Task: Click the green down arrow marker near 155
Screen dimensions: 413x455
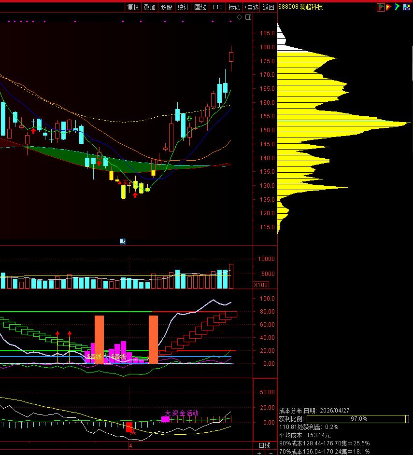Action: click(189, 118)
